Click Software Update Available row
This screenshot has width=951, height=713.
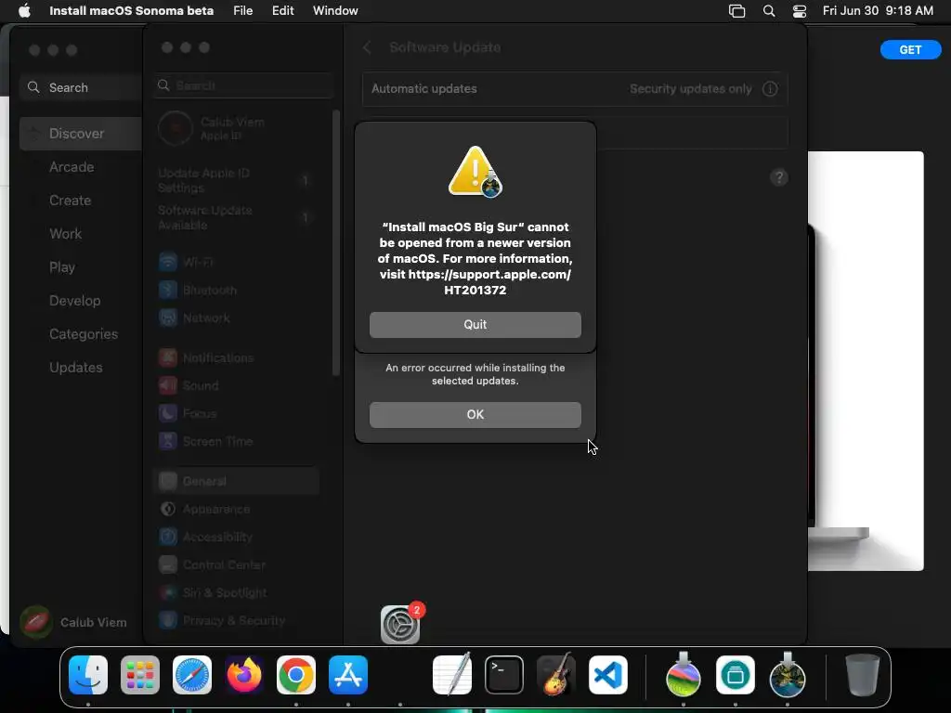[x=237, y=217]
